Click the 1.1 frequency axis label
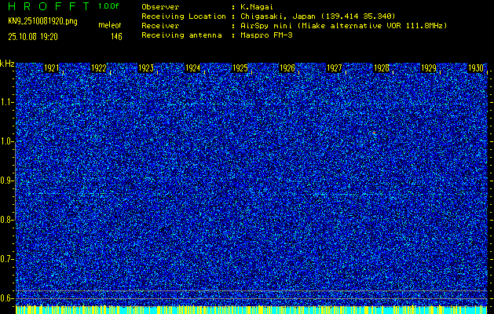Viewport: 494px width, 314px height. [x=7, y=103]
